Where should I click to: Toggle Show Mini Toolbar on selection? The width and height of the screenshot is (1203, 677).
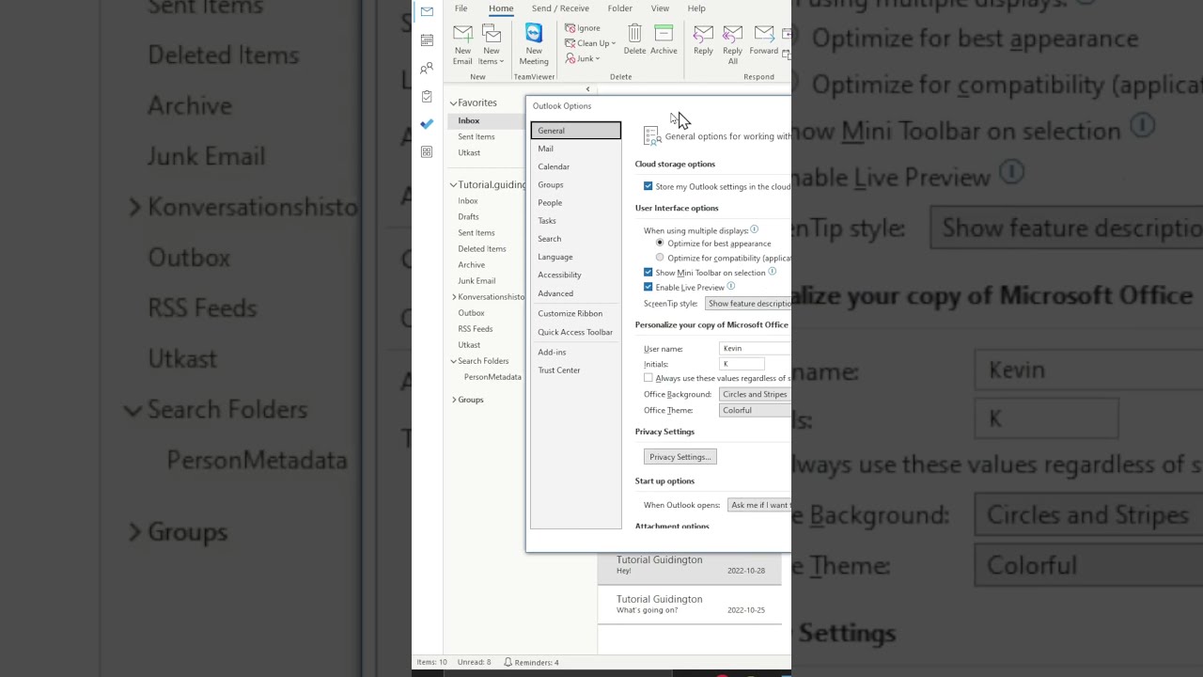(x=648, y=272)
